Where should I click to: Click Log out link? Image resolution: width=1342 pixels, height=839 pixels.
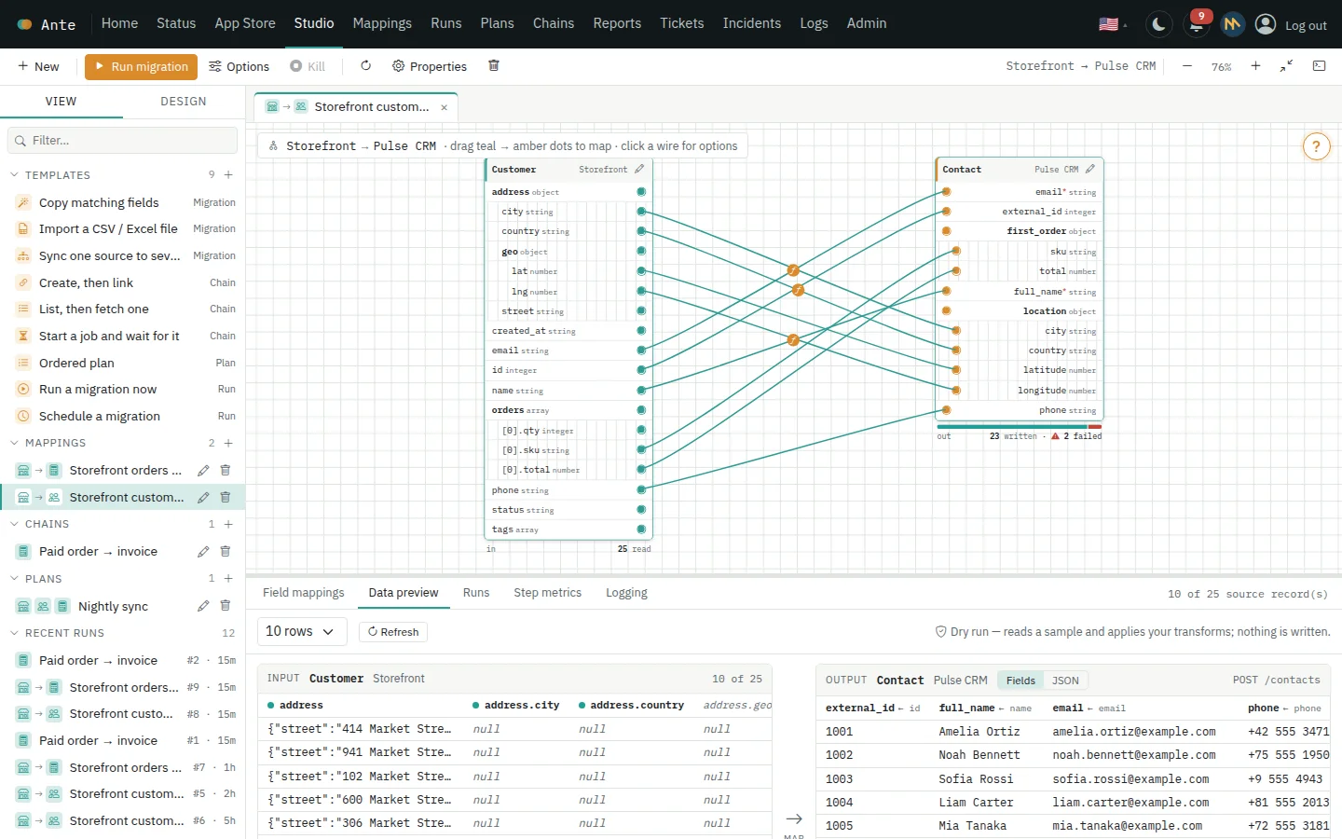coord(1306,25)
